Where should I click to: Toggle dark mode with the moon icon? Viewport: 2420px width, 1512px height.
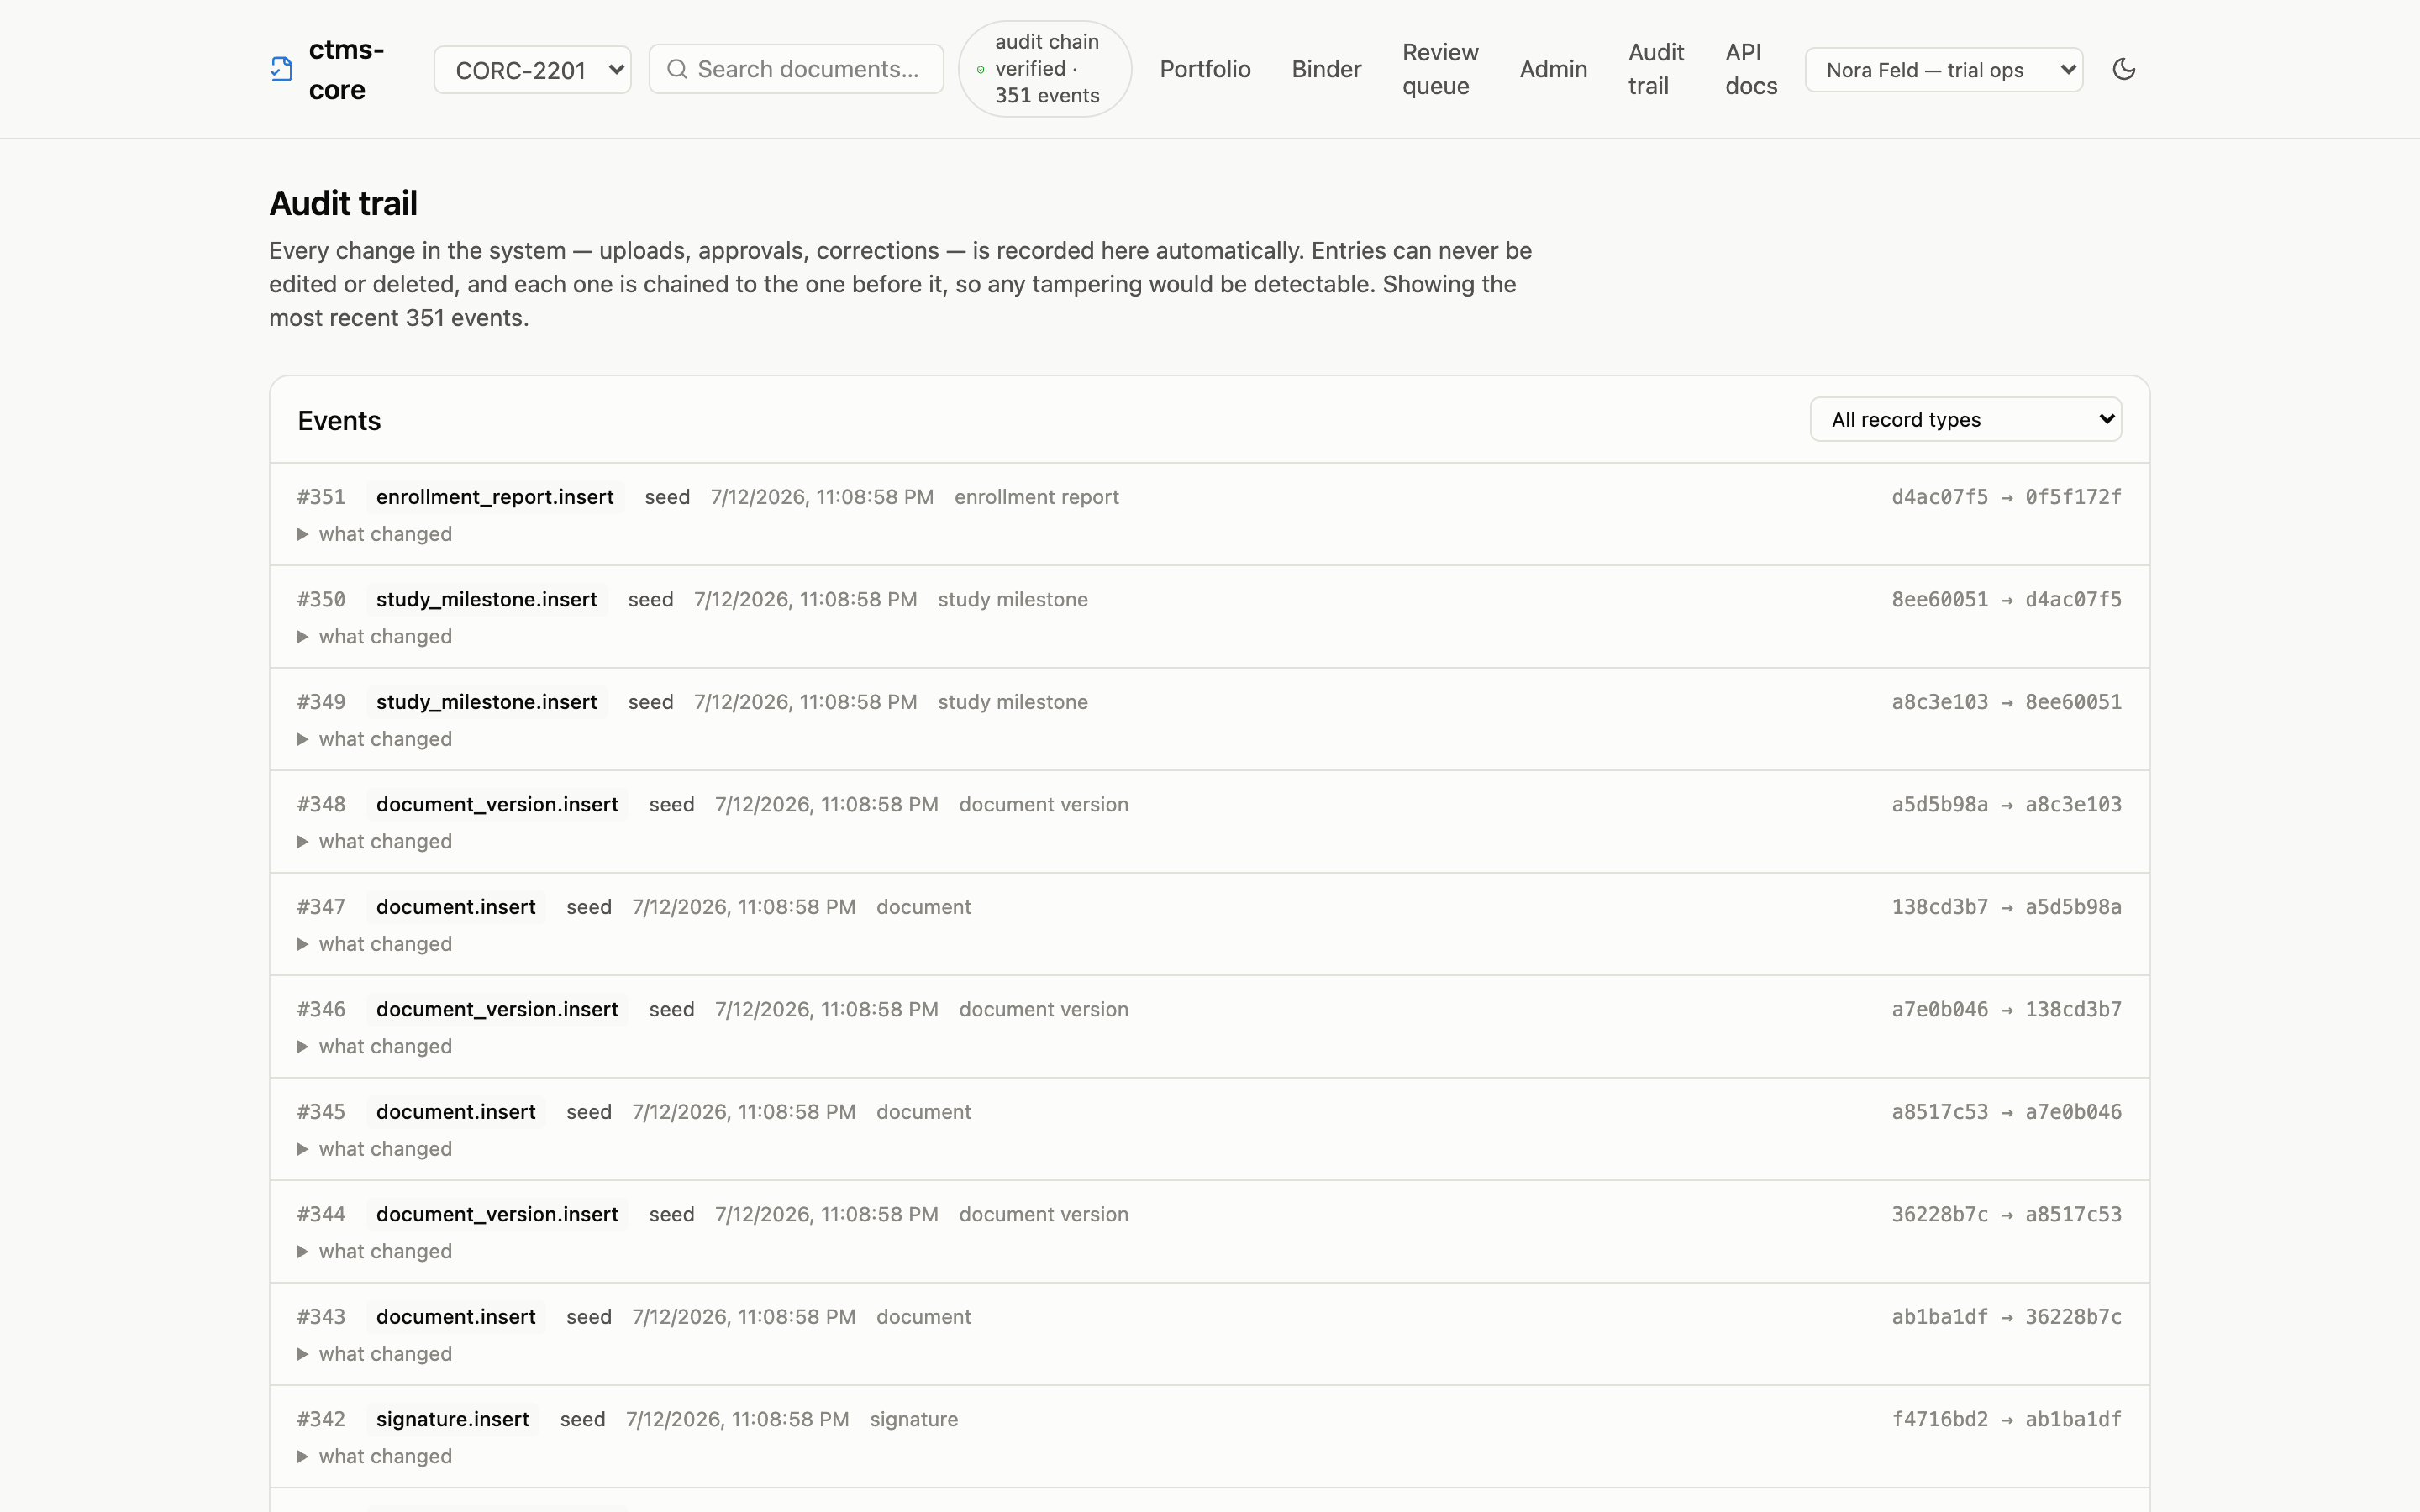pyautogui.click(x=2124, y=69)
